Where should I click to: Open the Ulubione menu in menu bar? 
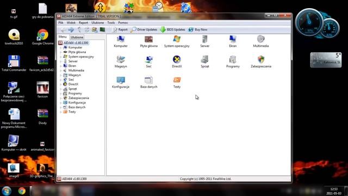[97, 23]
